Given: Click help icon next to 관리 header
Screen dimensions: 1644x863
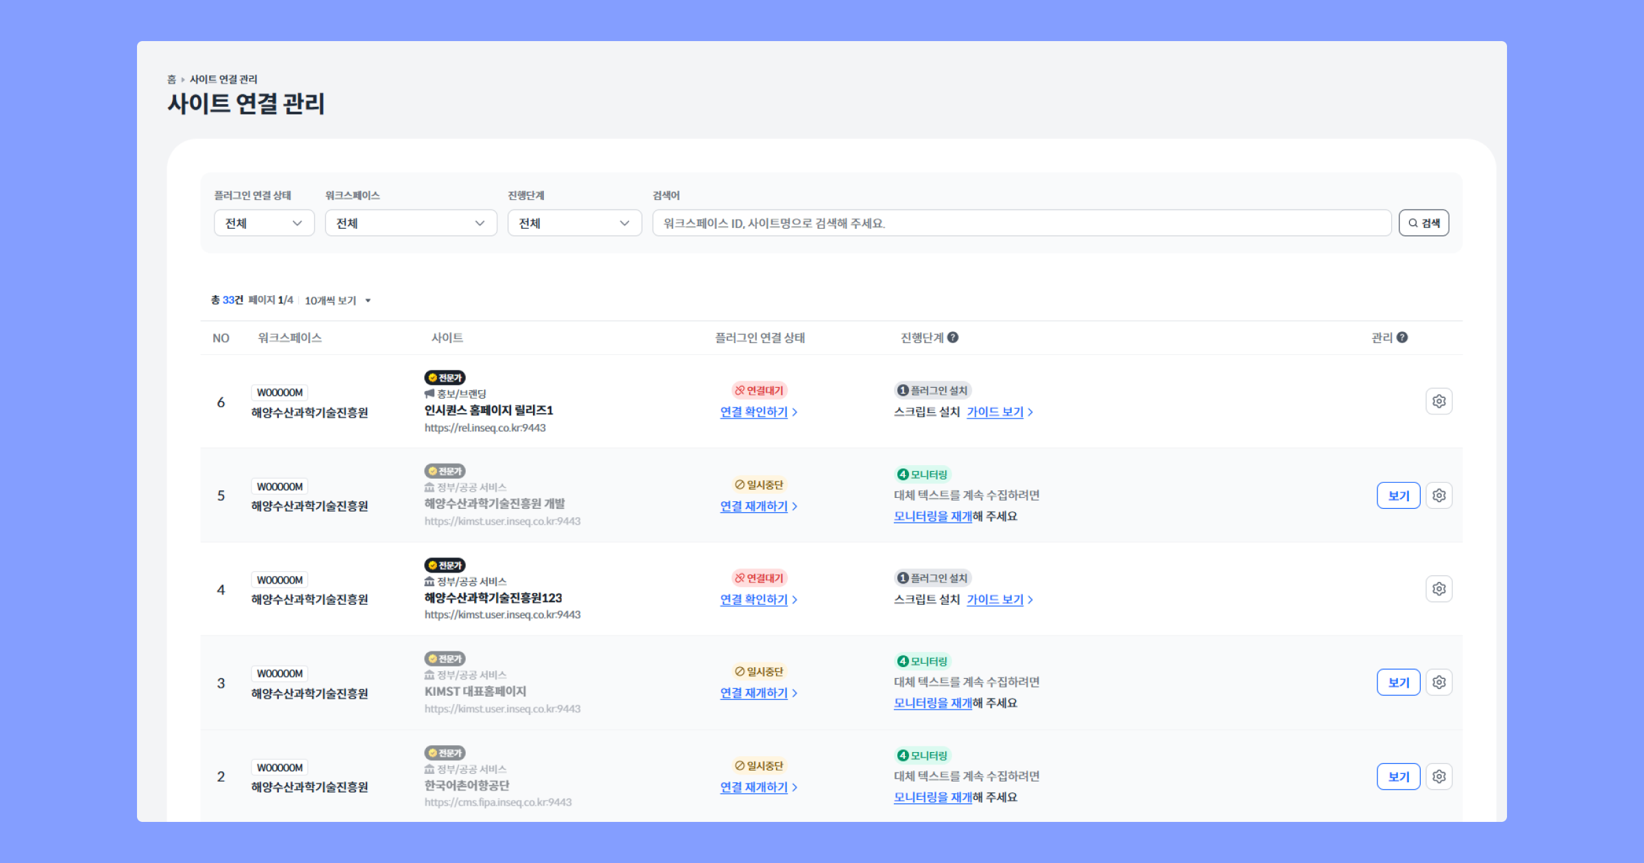Looking at the screenshot, I should (1402, 338).
